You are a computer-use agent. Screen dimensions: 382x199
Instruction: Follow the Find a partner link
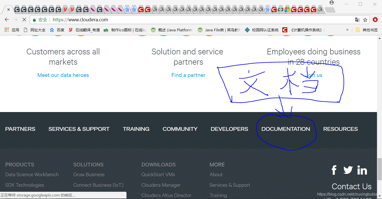click(x=188, y=75)
